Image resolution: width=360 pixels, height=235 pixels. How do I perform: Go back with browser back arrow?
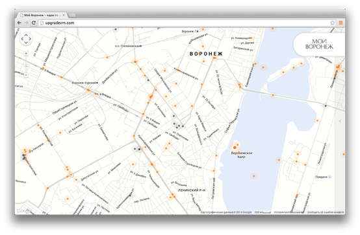pyautogui.click(x=19, y=23)
